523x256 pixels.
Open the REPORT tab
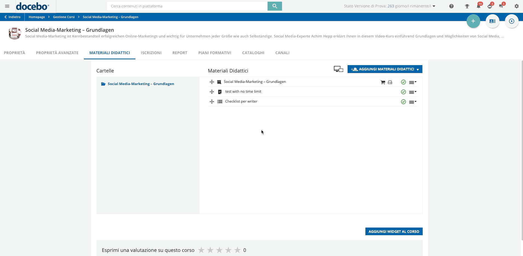180,53
